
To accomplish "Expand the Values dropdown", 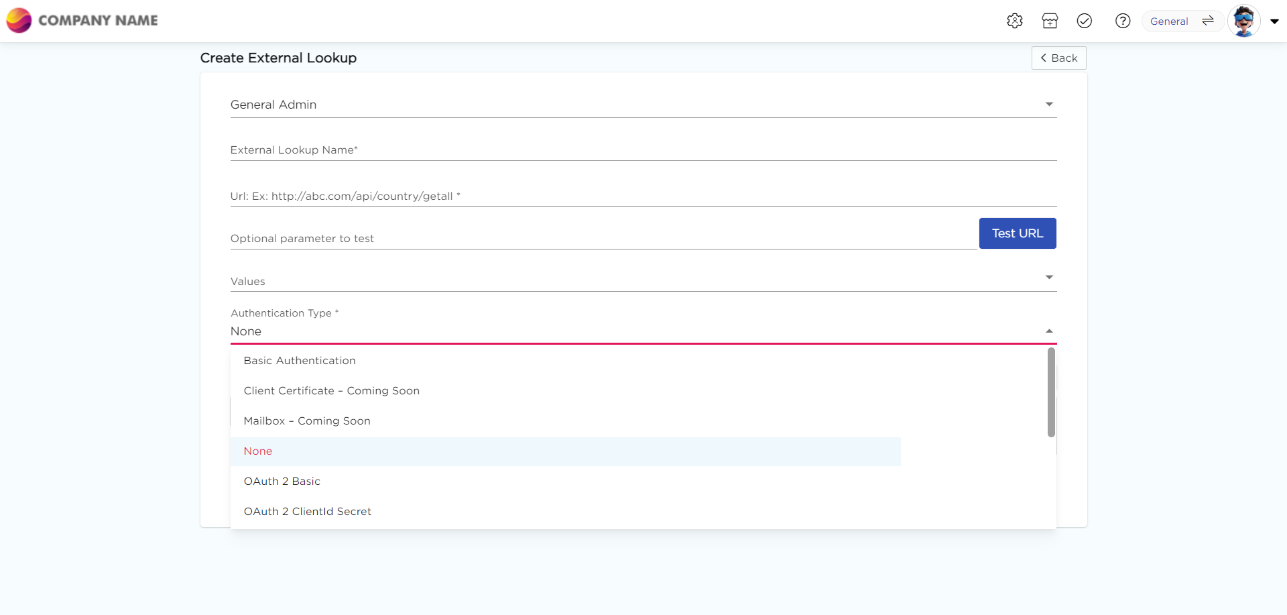I will pos(643,280).
